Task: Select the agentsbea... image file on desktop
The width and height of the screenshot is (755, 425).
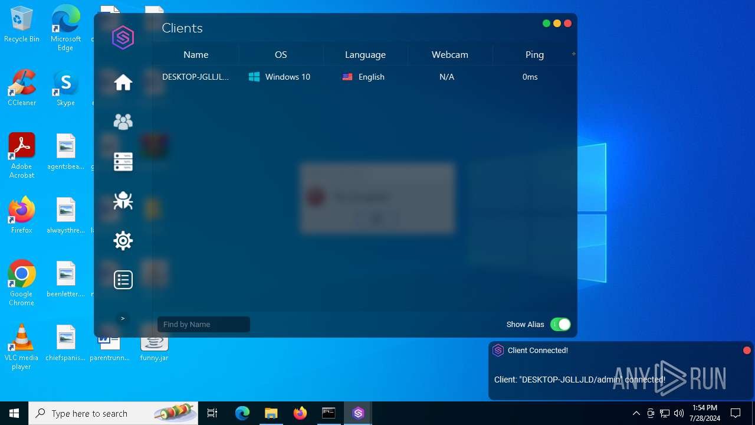Action: pyautogui.click(x=65, y=151)
